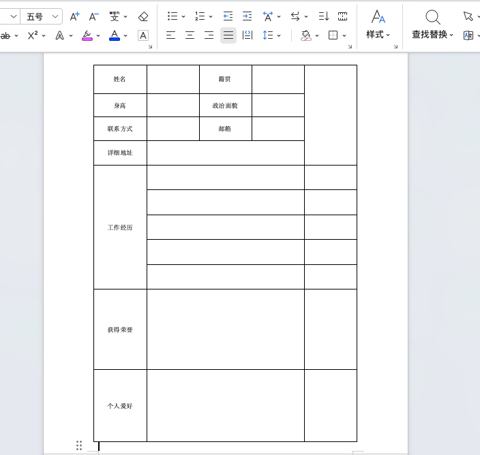Toggle justify alignment
Image resolution: width=480 pixels, height=455 pixels.
pyautogui.click(x=228, y=35)
